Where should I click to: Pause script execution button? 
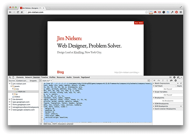pos(154,80)
